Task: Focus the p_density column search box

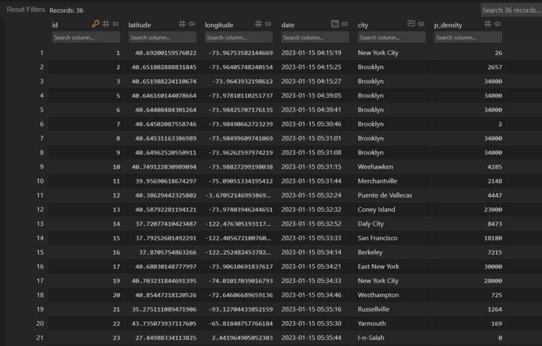Action: click(468, 38)
